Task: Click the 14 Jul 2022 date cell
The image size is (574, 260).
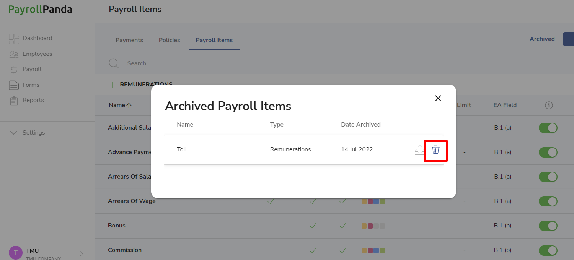Action: (x=357, y=149)
